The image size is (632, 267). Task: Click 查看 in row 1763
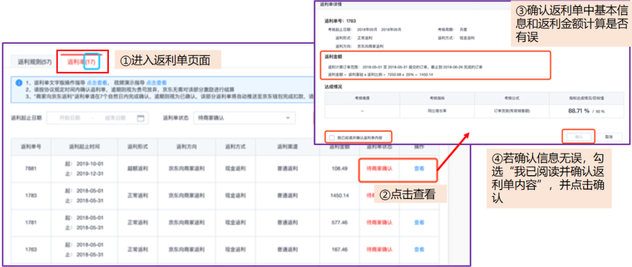tap(419, 249)
